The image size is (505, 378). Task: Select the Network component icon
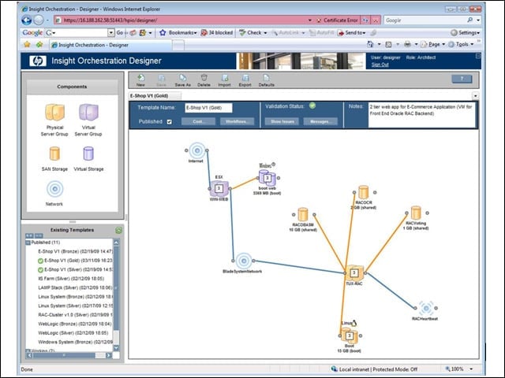[x=54, y=189]
